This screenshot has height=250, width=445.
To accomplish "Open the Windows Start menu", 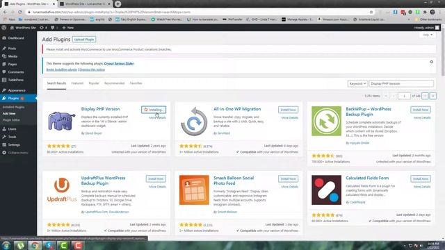I will (x=6, y=245).
